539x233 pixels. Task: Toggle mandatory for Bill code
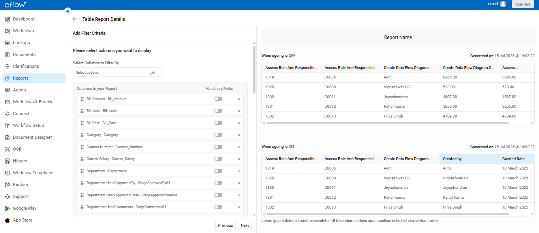coord(218,111)
